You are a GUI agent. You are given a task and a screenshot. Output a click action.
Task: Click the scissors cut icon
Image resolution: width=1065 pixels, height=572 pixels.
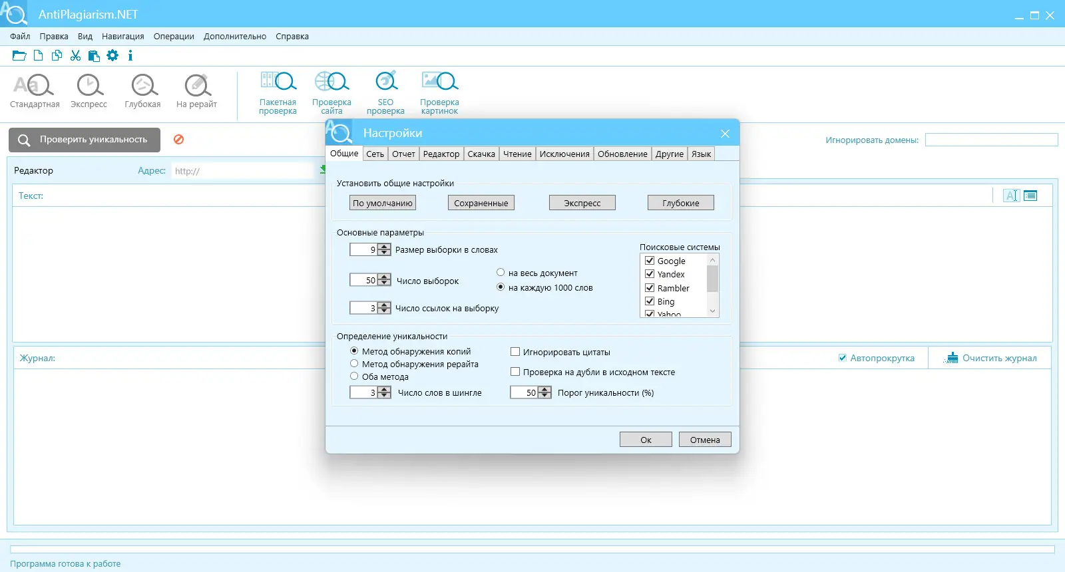(x=75, y=56)
